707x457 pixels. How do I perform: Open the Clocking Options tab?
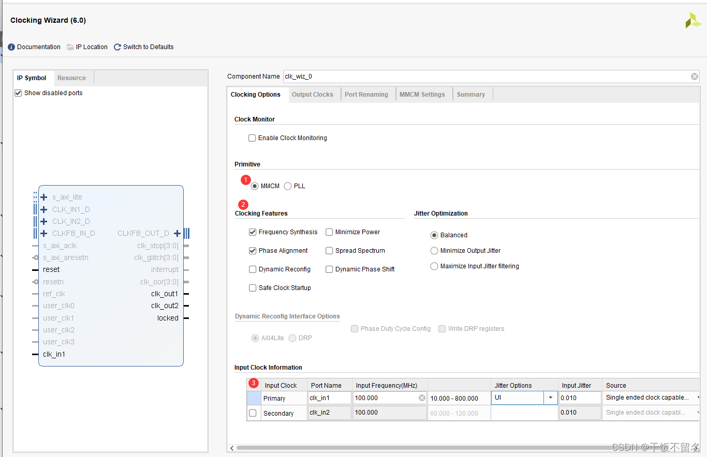pyautogui.click(x=256, y=95)
